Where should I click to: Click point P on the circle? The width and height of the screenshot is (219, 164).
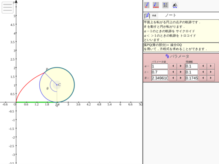coord(44,73)
